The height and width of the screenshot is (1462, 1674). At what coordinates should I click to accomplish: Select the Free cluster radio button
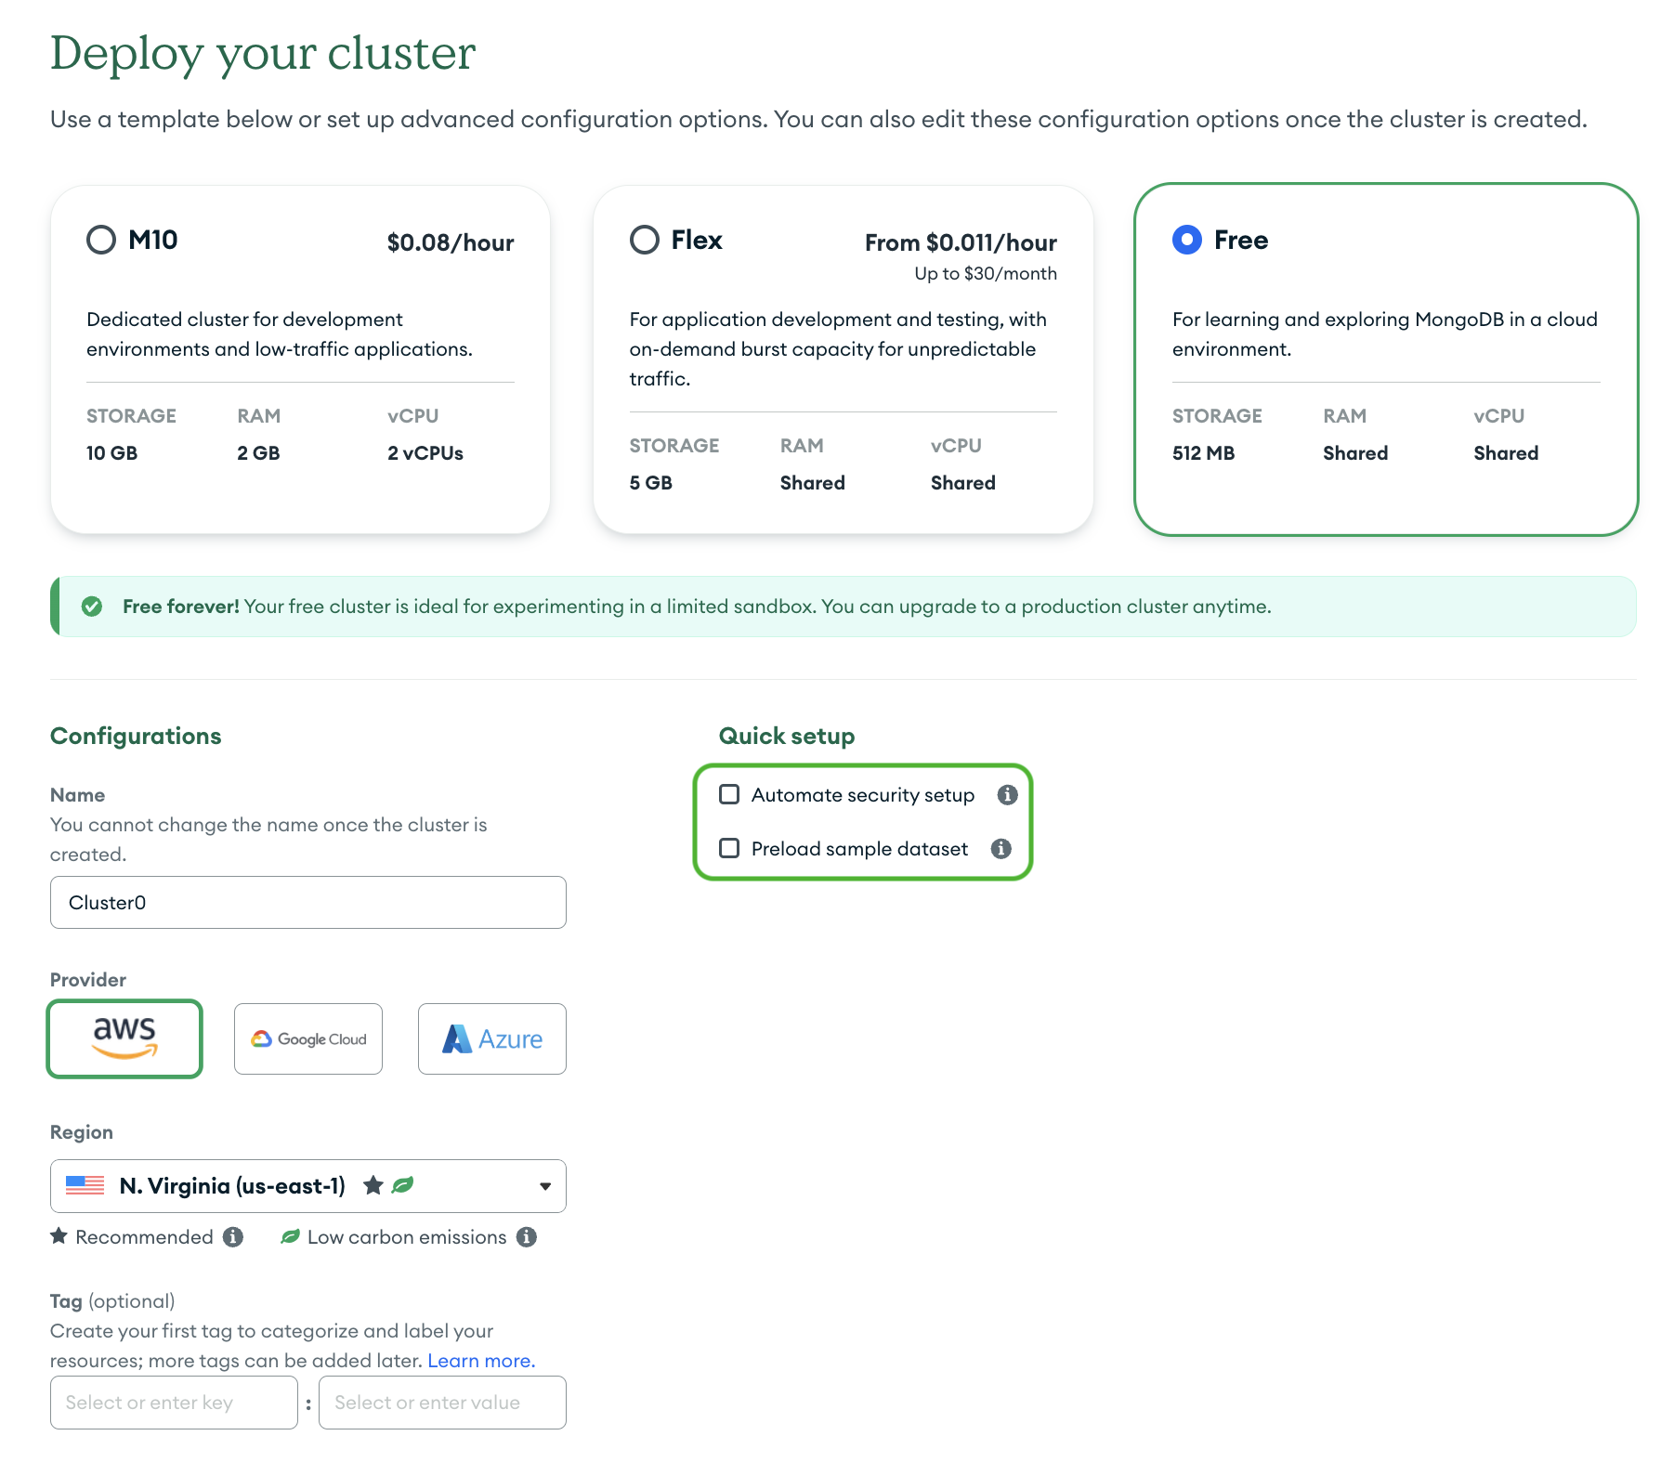(x=1186, y=240)
